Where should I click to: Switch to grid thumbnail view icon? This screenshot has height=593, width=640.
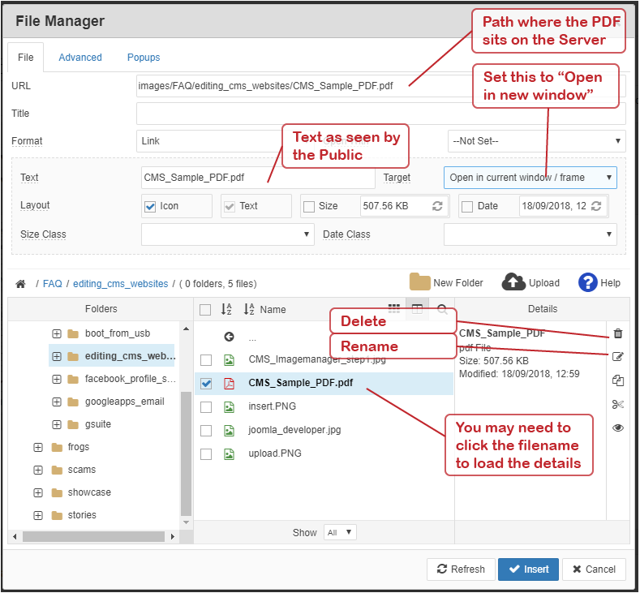point(394,308)
